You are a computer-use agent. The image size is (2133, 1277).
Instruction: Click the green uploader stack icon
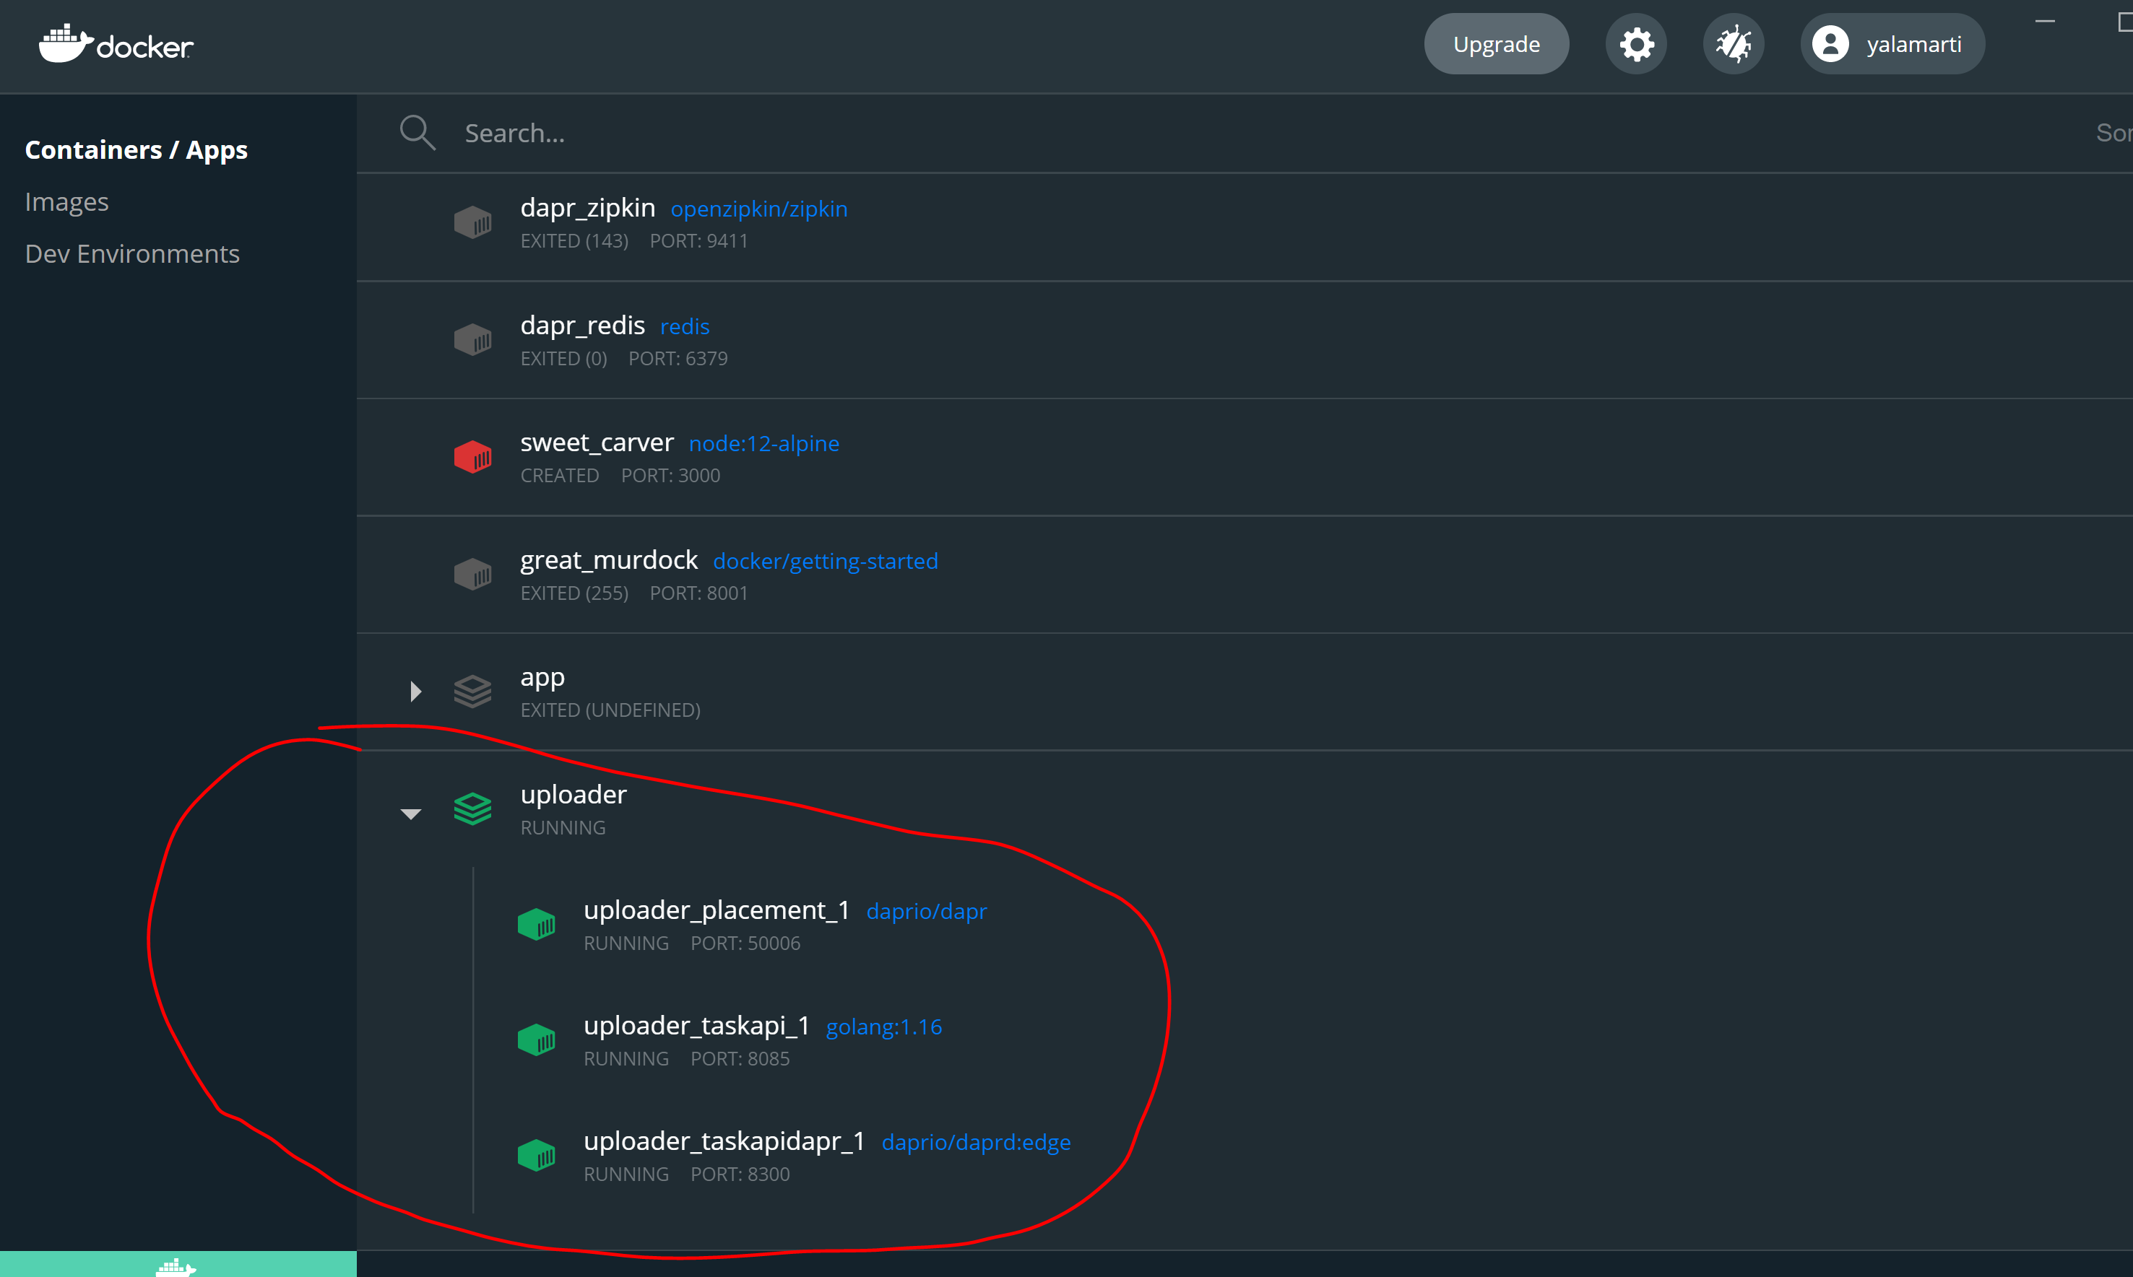point(472,809)
